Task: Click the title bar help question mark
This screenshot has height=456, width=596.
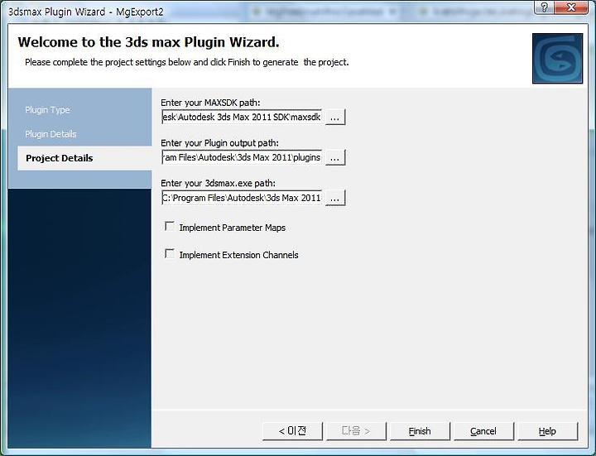Action: 545,7
